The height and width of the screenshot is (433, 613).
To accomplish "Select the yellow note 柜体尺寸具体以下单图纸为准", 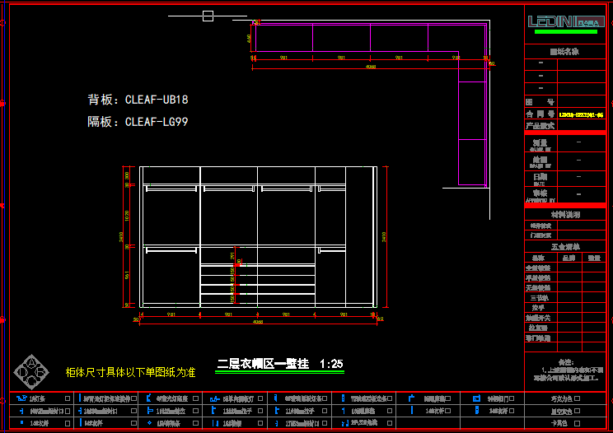I will pos(130,372).
